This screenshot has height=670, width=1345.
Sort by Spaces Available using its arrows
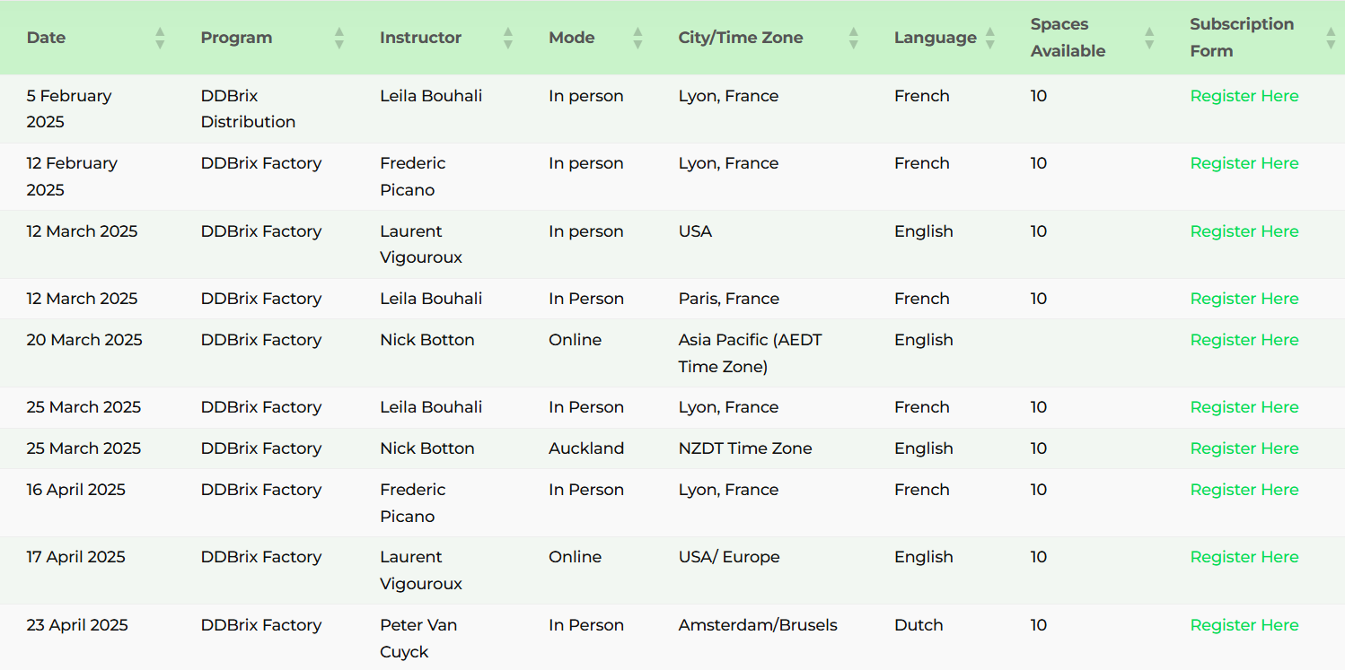pyautogui.click(x=1149, y=38)
